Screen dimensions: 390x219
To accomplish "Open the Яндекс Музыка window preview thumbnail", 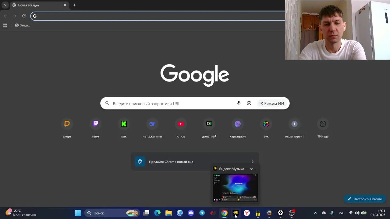I will (x=235, y=187).
